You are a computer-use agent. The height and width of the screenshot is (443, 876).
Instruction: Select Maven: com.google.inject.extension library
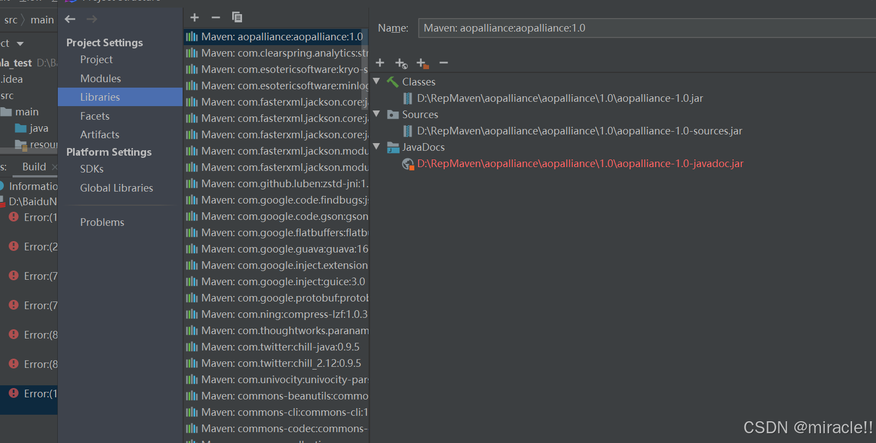(x=276, y=265)
